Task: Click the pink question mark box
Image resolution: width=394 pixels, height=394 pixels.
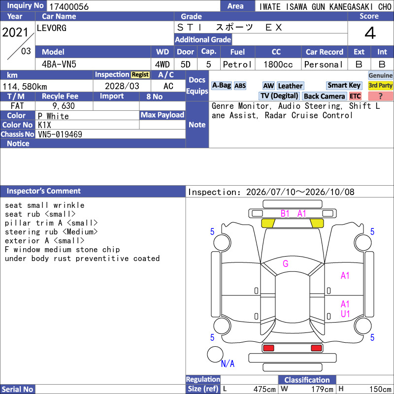Action: (x=380, y=96)
